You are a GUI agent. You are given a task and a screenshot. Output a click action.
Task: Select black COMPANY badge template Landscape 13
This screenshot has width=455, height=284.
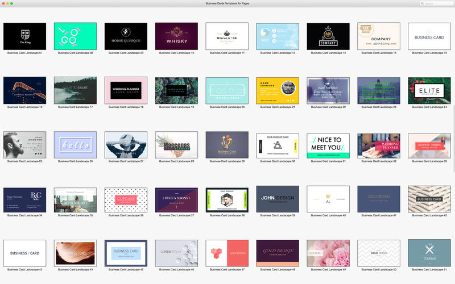(x=328, y=36)
